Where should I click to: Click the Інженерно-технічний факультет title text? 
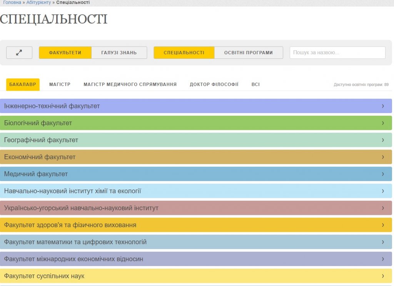point(52,106)
